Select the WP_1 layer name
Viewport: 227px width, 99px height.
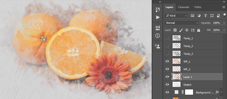tap(187, 62)
